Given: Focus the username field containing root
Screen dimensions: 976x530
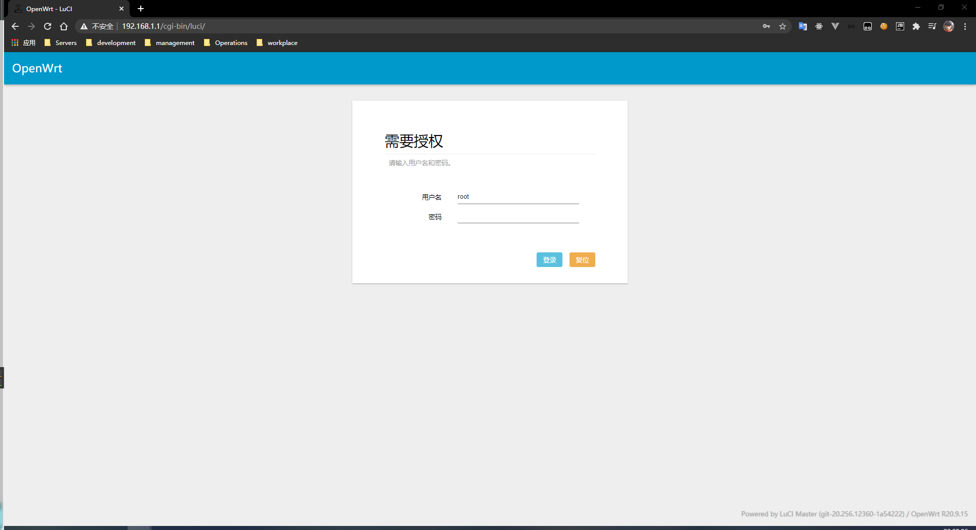Looking at the screenshot, I should 518,197.
